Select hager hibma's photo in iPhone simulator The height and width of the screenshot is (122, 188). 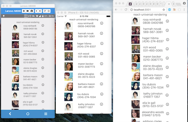coord(69,46)
